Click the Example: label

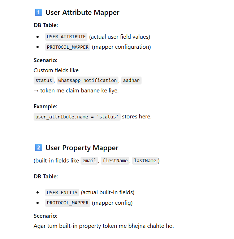coord(45,107)
